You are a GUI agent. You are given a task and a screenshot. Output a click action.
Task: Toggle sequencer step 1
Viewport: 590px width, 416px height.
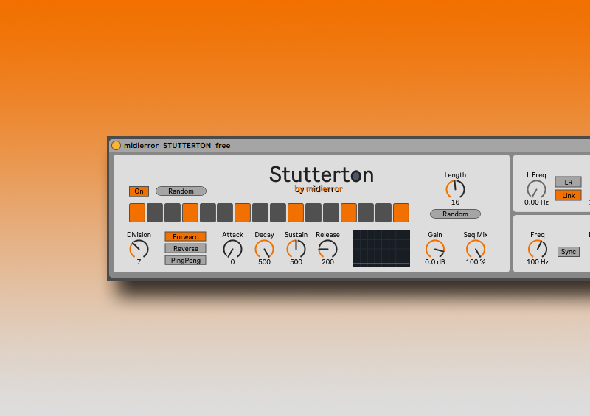[137, 213]
